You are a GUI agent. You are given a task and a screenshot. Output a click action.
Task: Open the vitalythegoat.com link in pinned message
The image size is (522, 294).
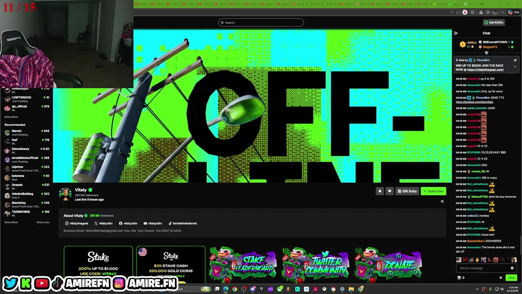pos(485,69)
